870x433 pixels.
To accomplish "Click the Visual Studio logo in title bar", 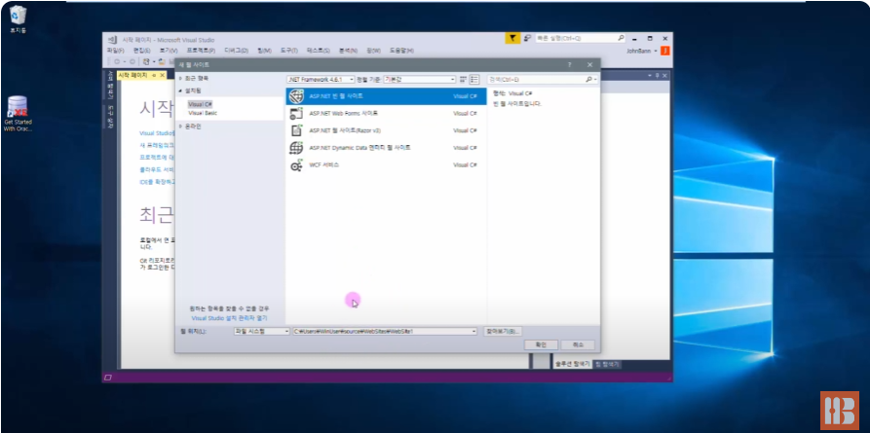I will [x=111, y=39].
